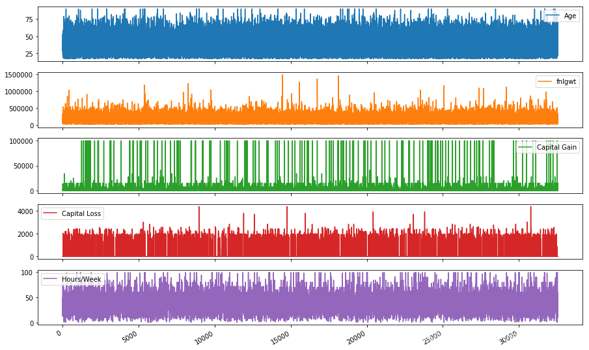Click the Capital Loss legend entry
Viewport: 589px width, 350px height.
click(72, 213)
